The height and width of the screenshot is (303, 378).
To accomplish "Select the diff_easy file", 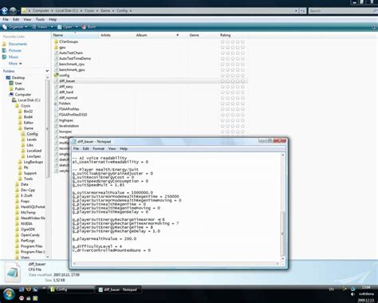I will pyautogui.click(x=66, y=87).
